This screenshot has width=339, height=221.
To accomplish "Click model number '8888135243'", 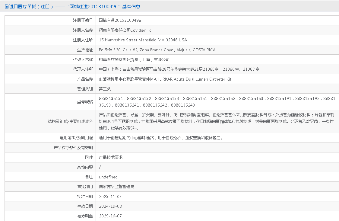I will tap(183, 105).
